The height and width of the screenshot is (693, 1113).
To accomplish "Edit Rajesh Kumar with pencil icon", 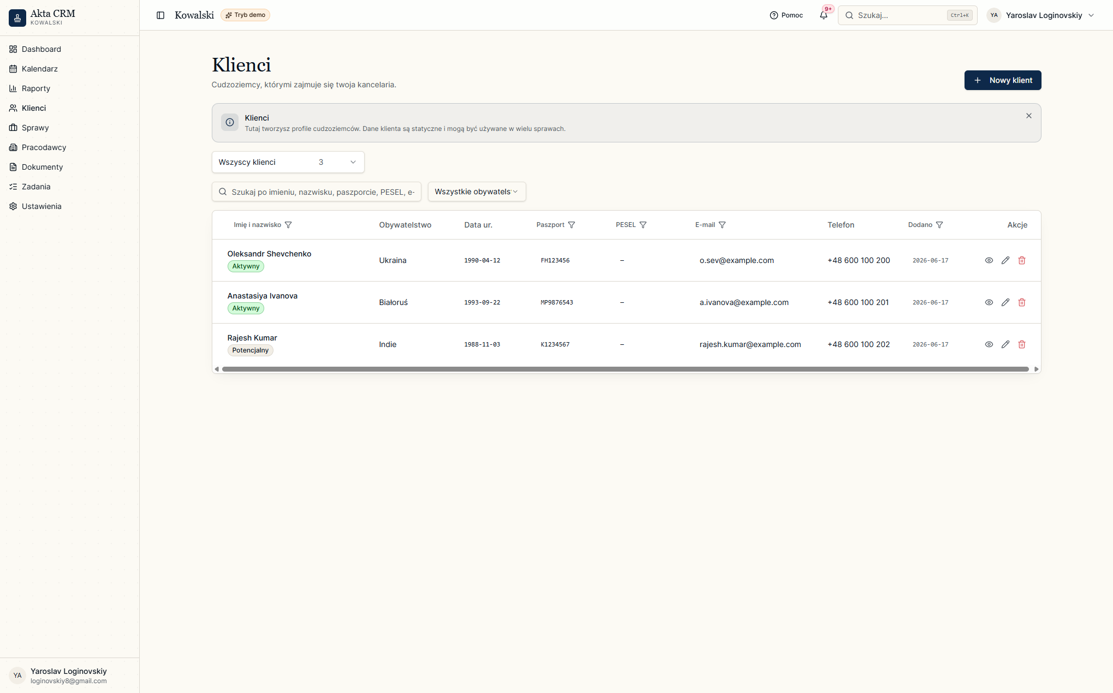I will (1005, 344).
